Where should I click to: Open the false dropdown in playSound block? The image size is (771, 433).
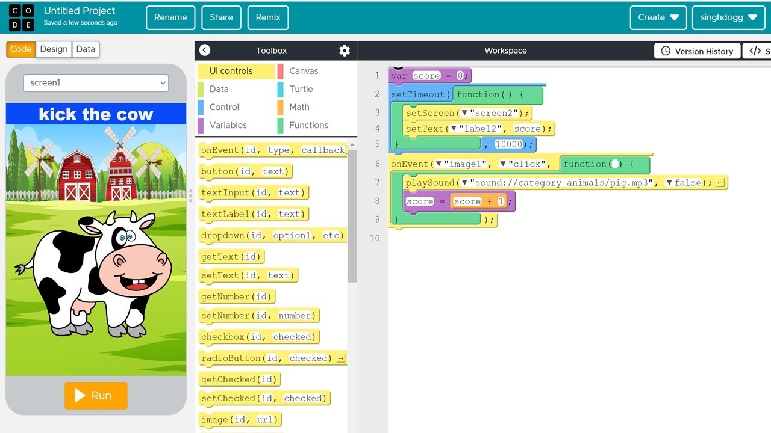click(x=669, y=183)
